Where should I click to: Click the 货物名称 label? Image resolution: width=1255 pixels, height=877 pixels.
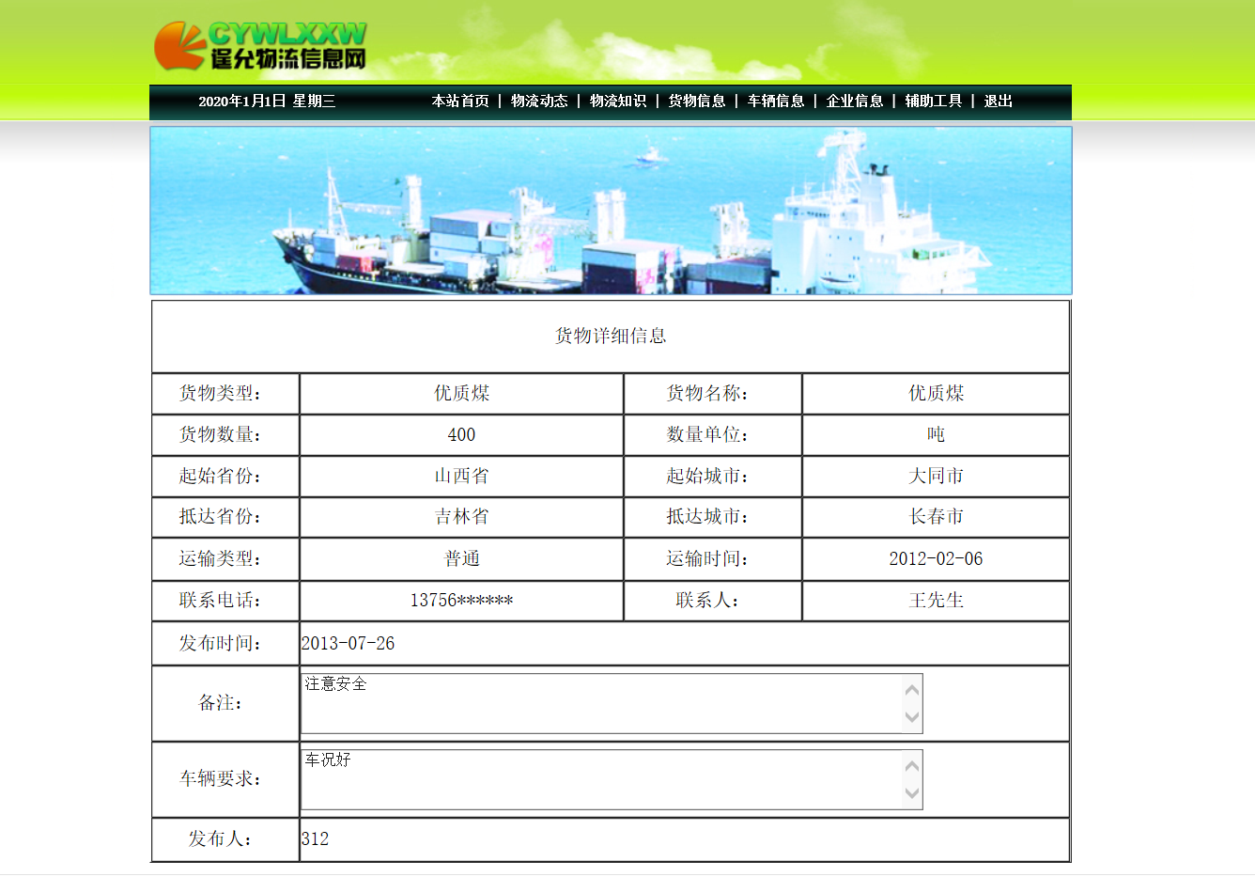click(708, 393)
